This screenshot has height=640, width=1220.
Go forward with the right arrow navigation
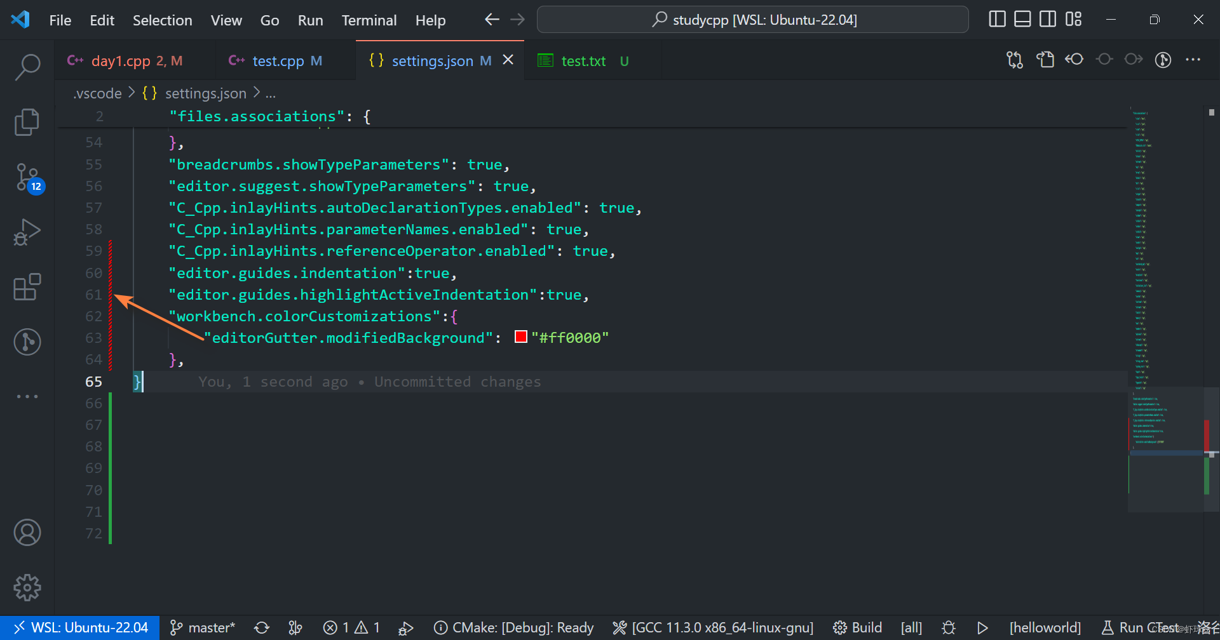click(x=518, y=20)
